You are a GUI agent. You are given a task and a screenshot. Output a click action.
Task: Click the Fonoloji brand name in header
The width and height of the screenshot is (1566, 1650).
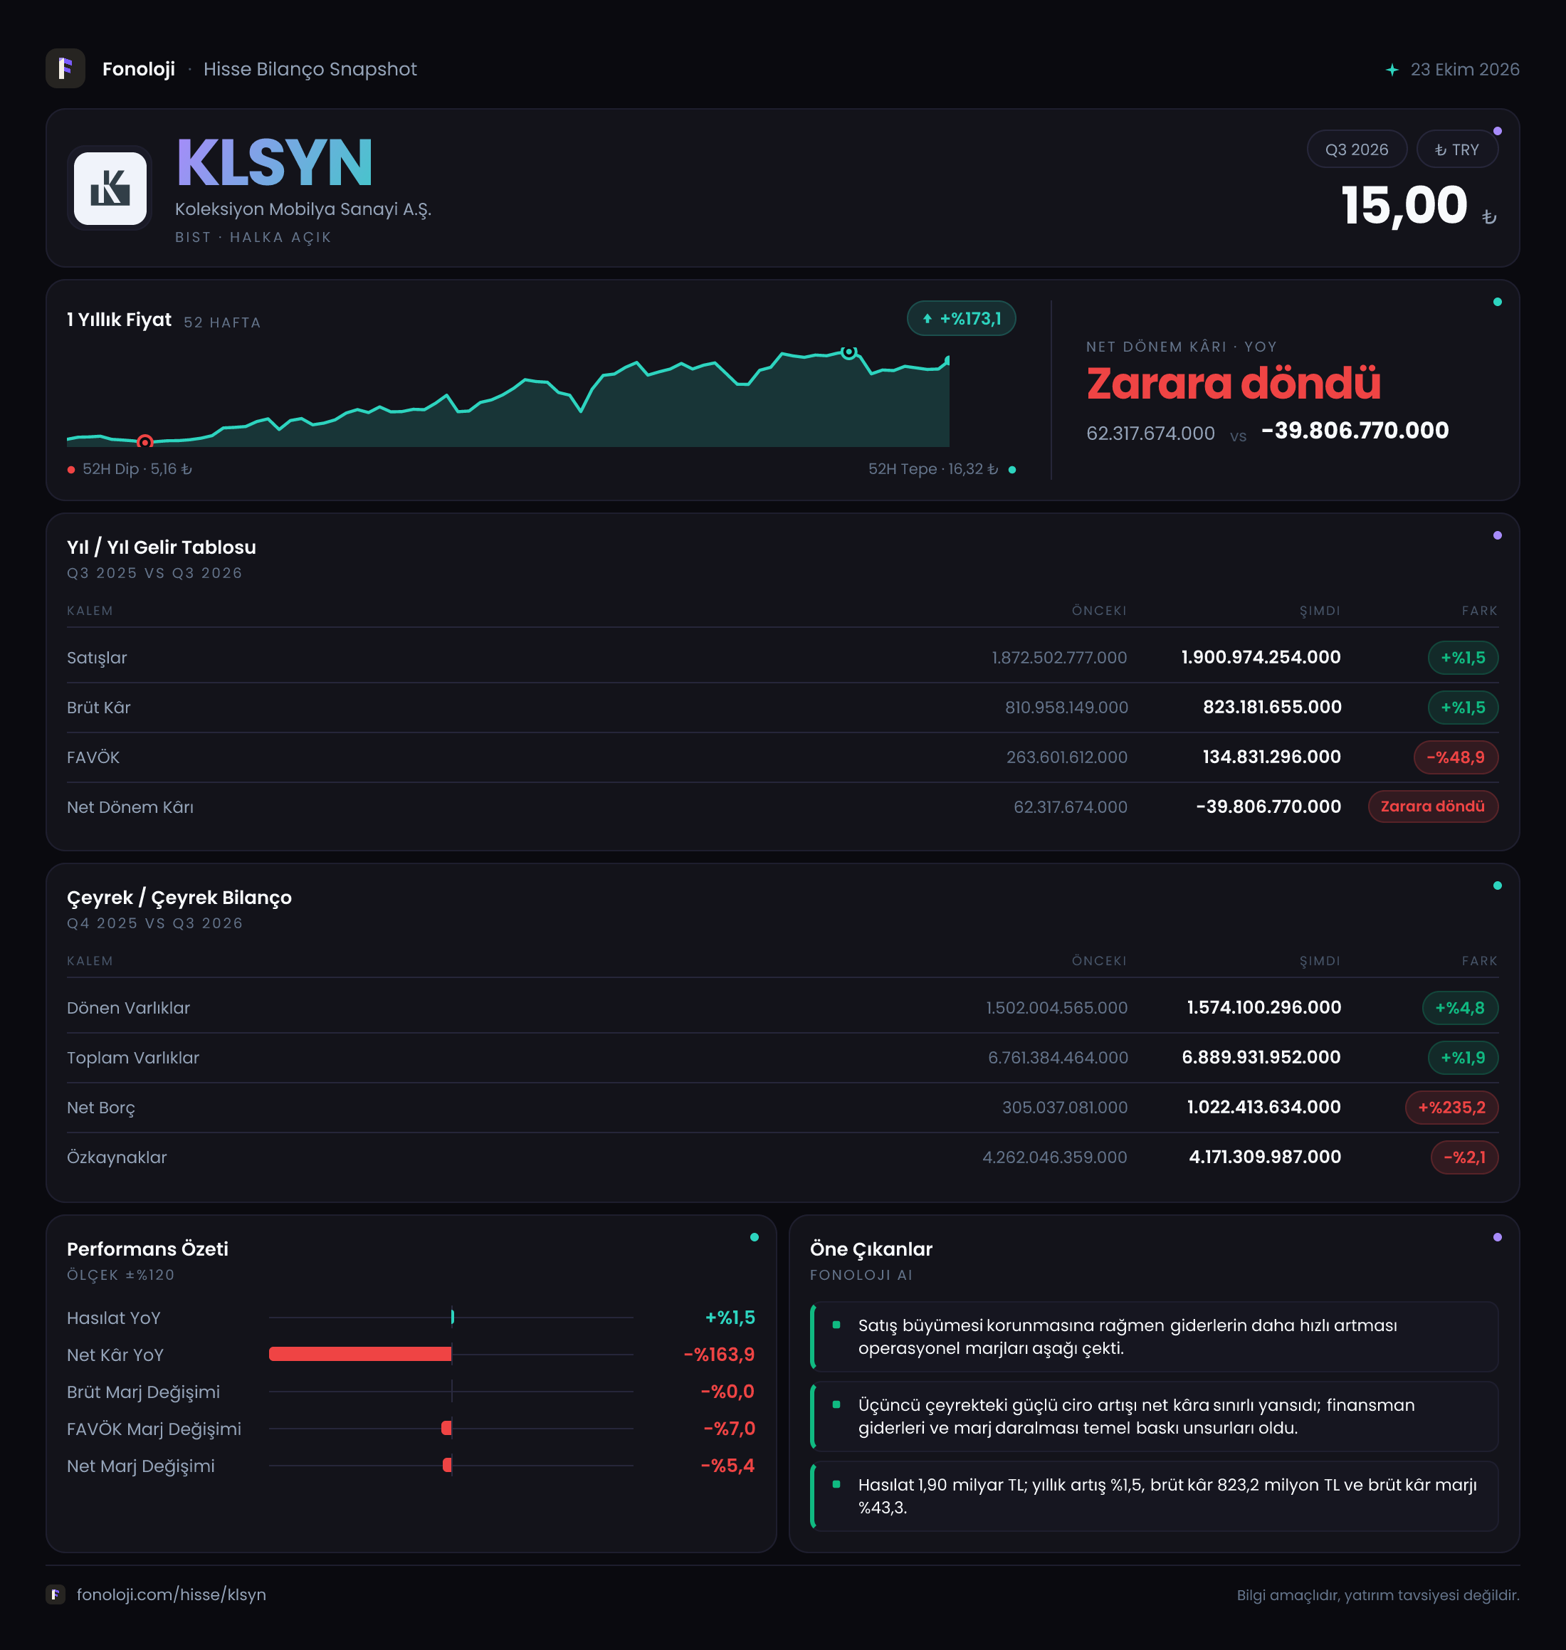tap(139, 69)
